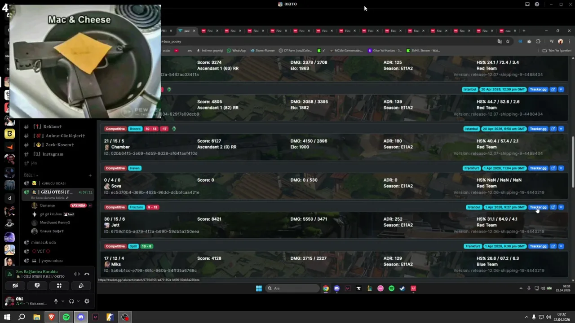Open Brave browser from the Windows taskbar
575x323 pixels.
click(51, 317)
